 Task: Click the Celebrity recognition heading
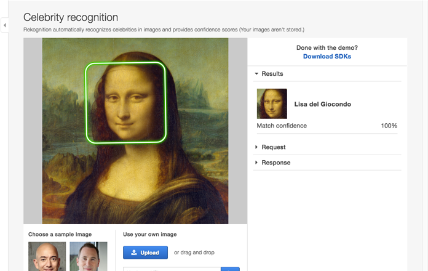[x=71, y=17]
